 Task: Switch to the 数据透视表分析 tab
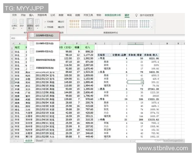click(x=113, y=15)
